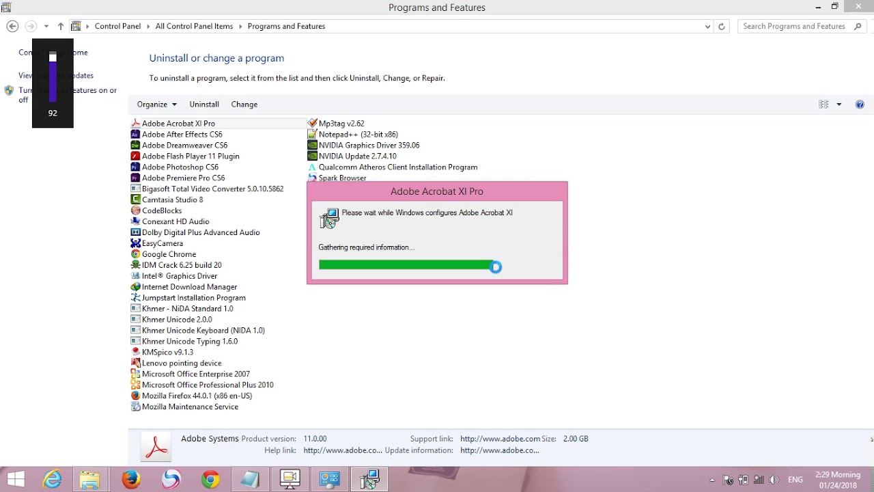Click the Qualcomm Atheros Client Installation icon
The image size is (874, 492).
pyautogui.click(x=313, y=167)
